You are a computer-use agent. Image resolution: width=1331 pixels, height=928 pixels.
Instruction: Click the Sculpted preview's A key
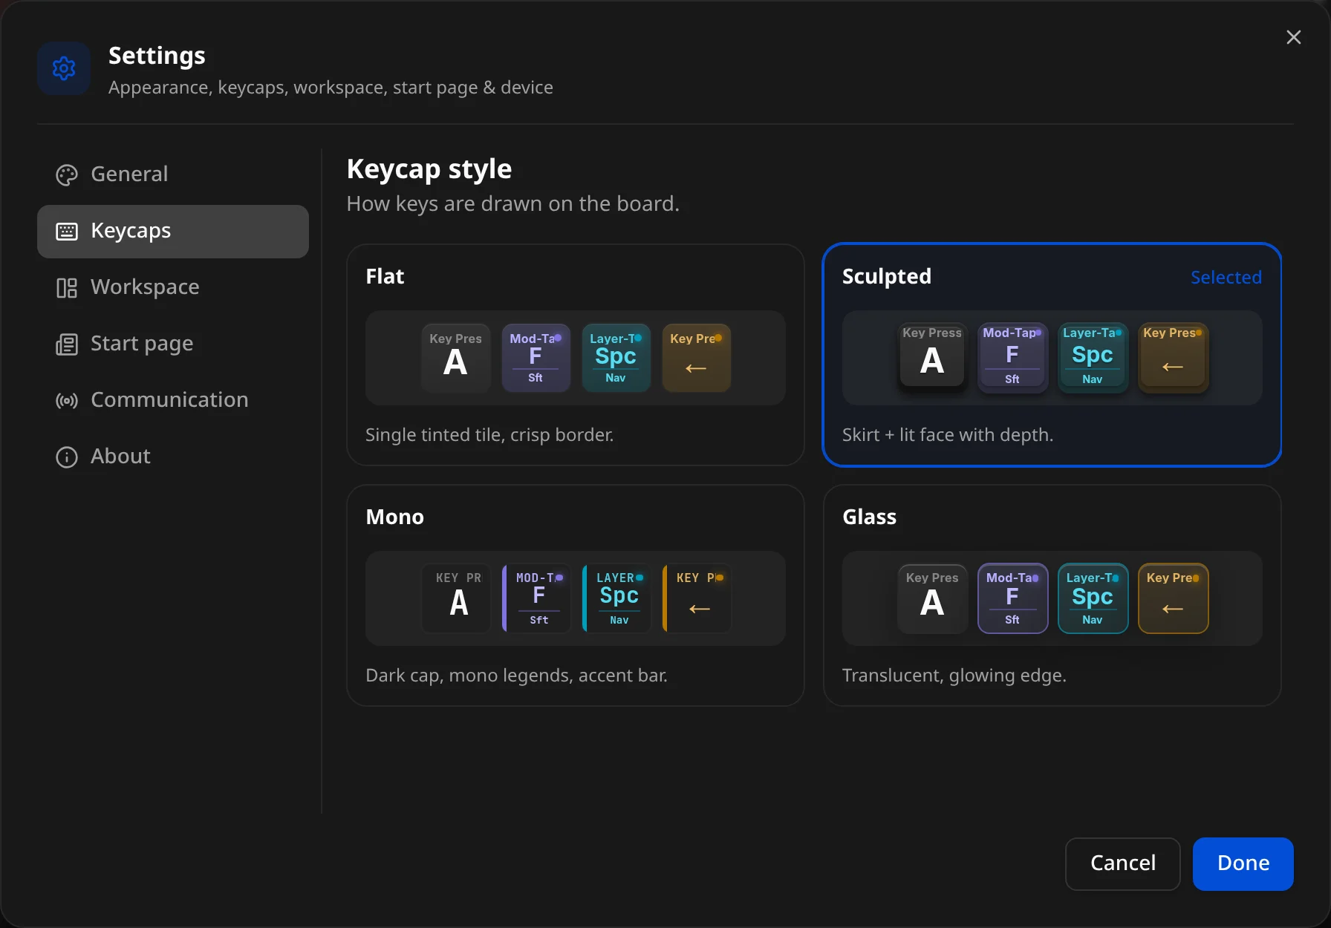pyautogui.click(x=932, y=358)
